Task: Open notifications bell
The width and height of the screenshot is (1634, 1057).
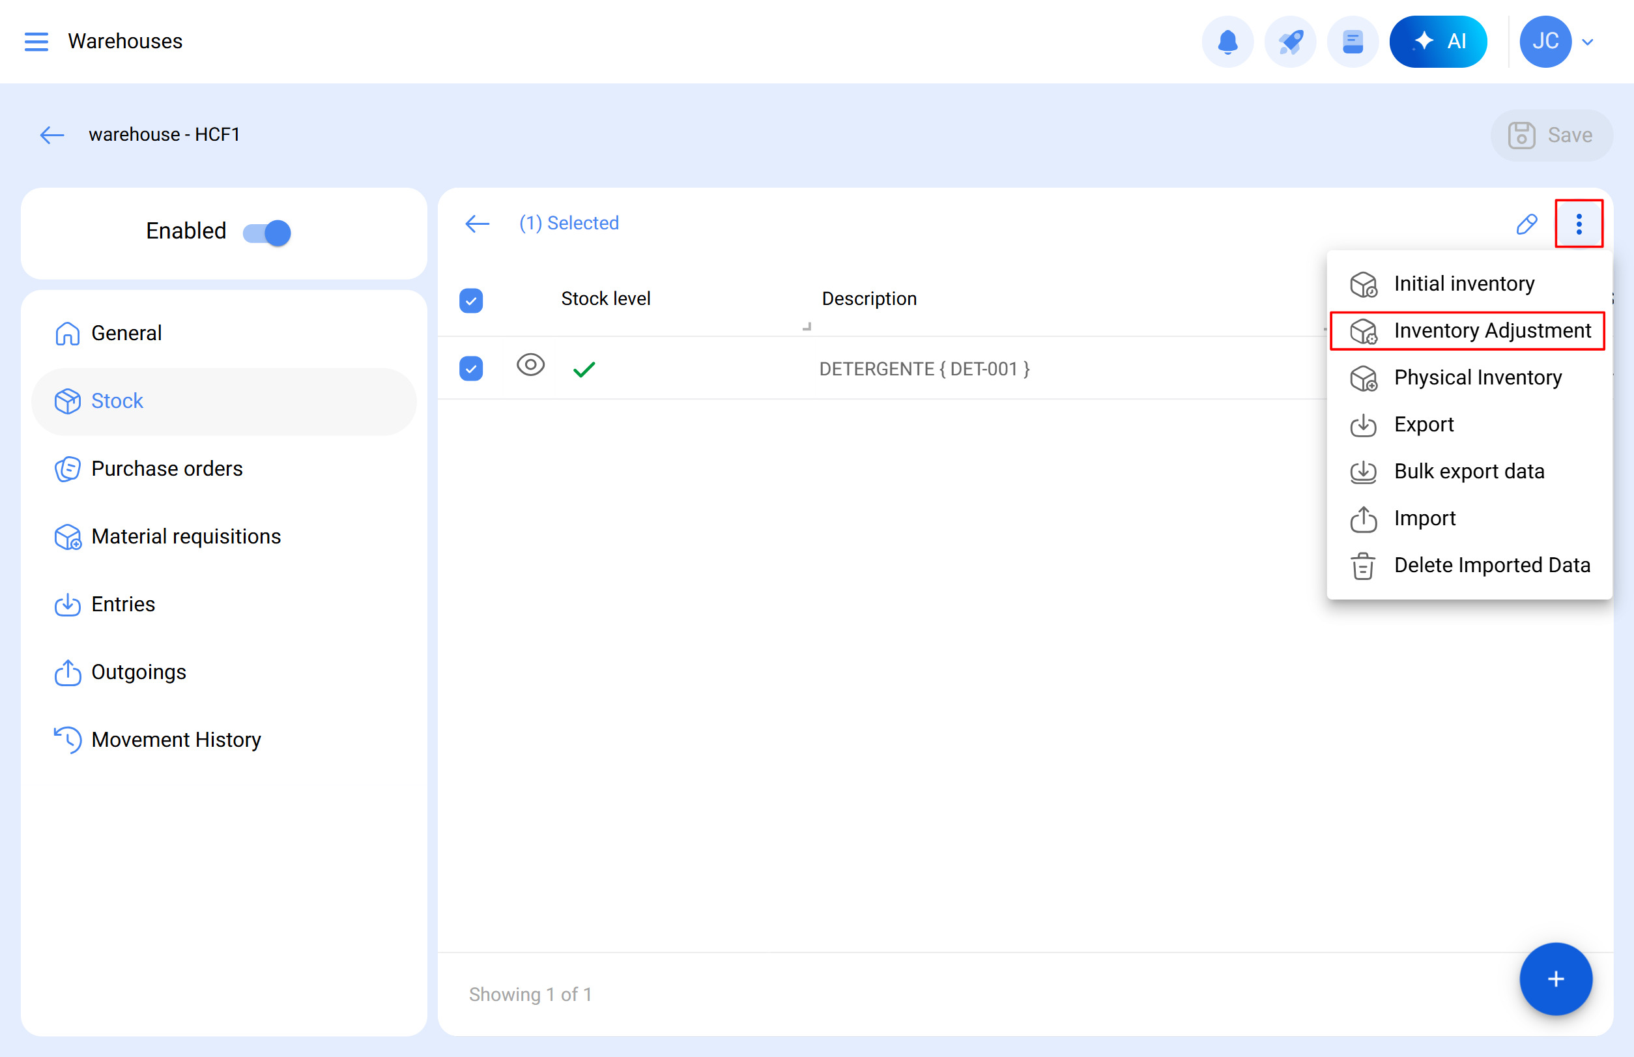Action: (x=1227, y=41)
